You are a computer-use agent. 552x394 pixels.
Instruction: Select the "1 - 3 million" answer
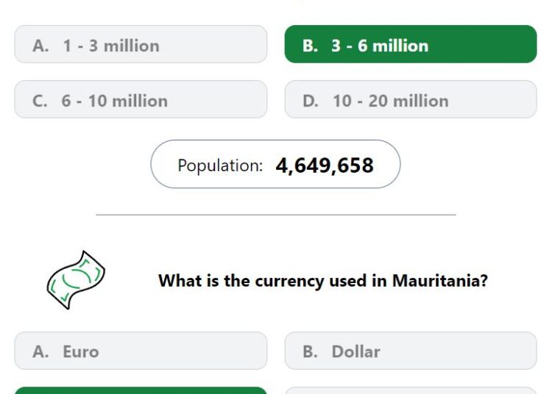[141, 44]
